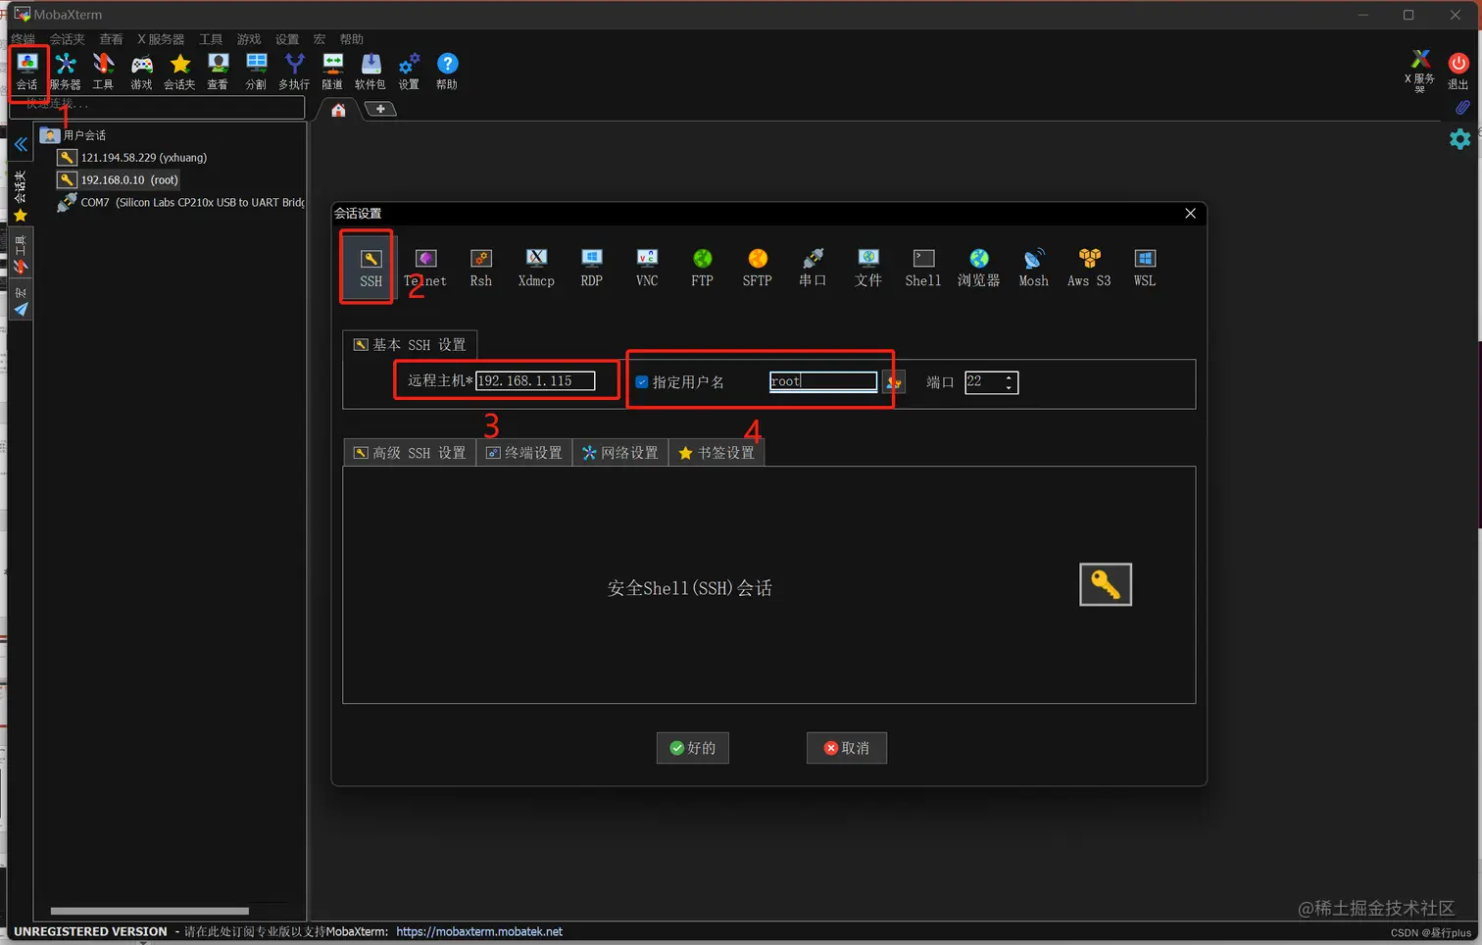Click the teal gear icon at right edge
Viewport: 1482px width, 945px height.
click(1459, 139)
